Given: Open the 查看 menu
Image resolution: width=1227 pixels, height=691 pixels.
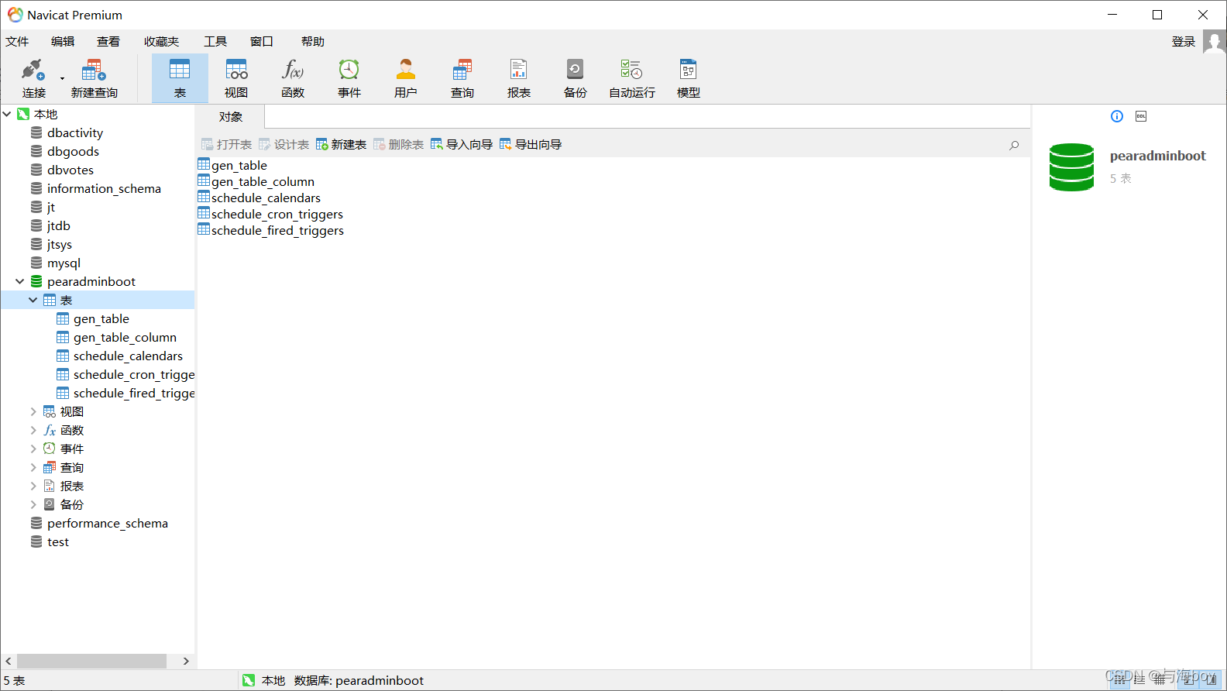Looking at the screenshot, I should tap(108, 42).
